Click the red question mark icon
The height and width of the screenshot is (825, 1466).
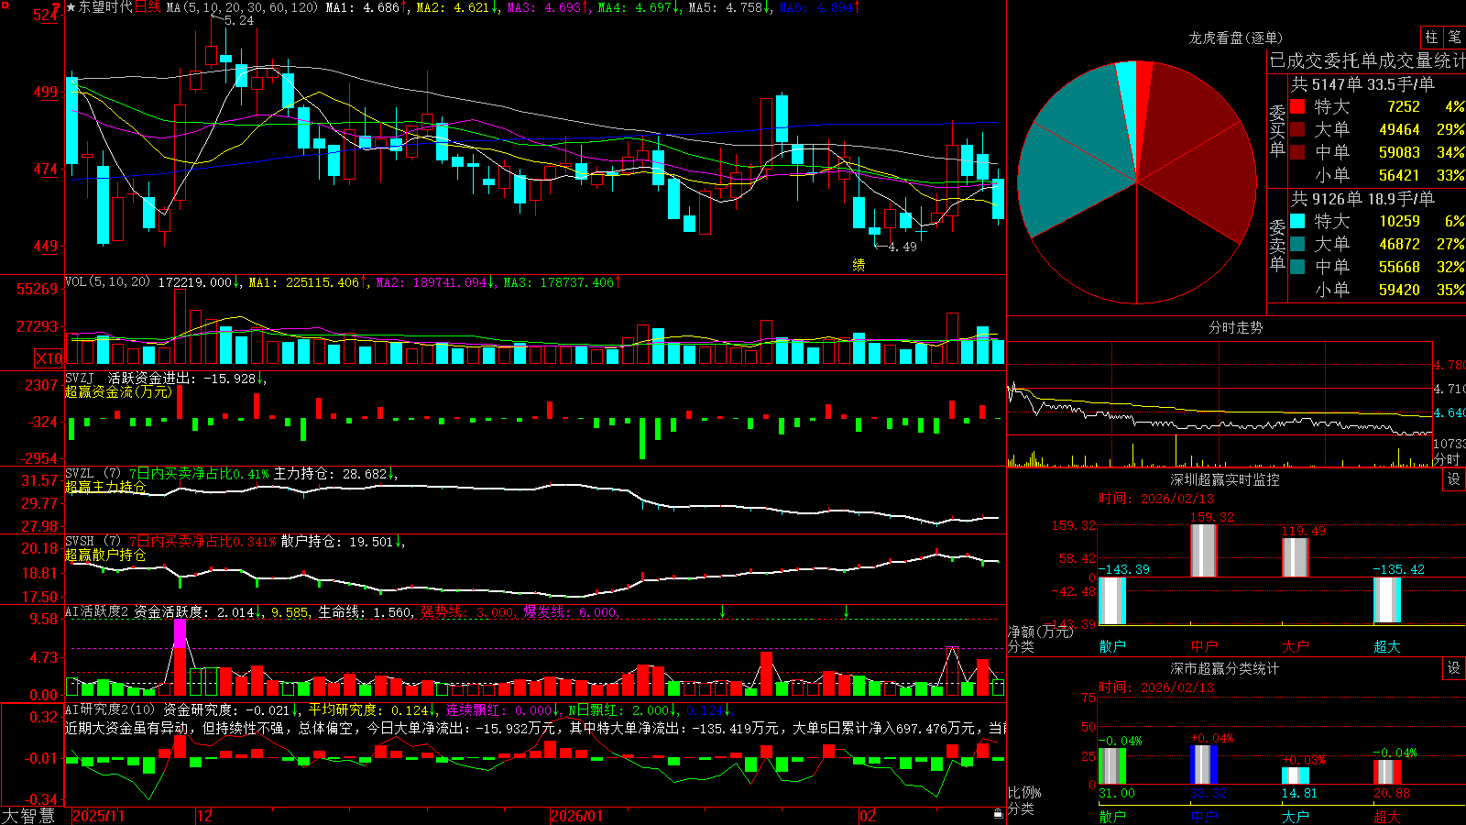[x=56, y=7]
